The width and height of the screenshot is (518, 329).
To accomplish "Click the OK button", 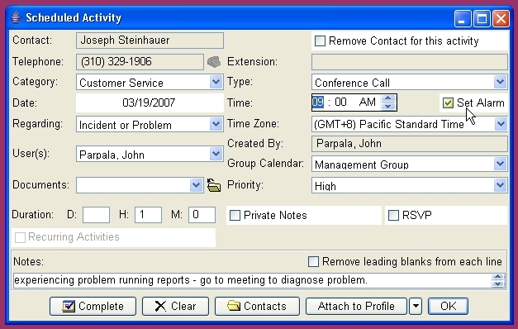I will (448, 306).
